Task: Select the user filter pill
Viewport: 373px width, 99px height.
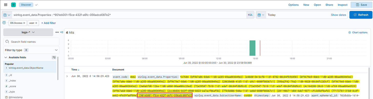Action: click(32, 23)
